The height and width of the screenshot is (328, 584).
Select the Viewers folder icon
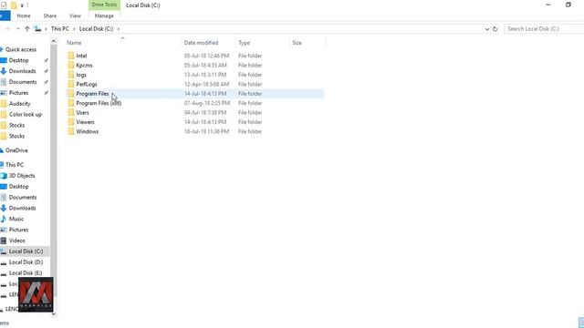[x=71, y=122]
